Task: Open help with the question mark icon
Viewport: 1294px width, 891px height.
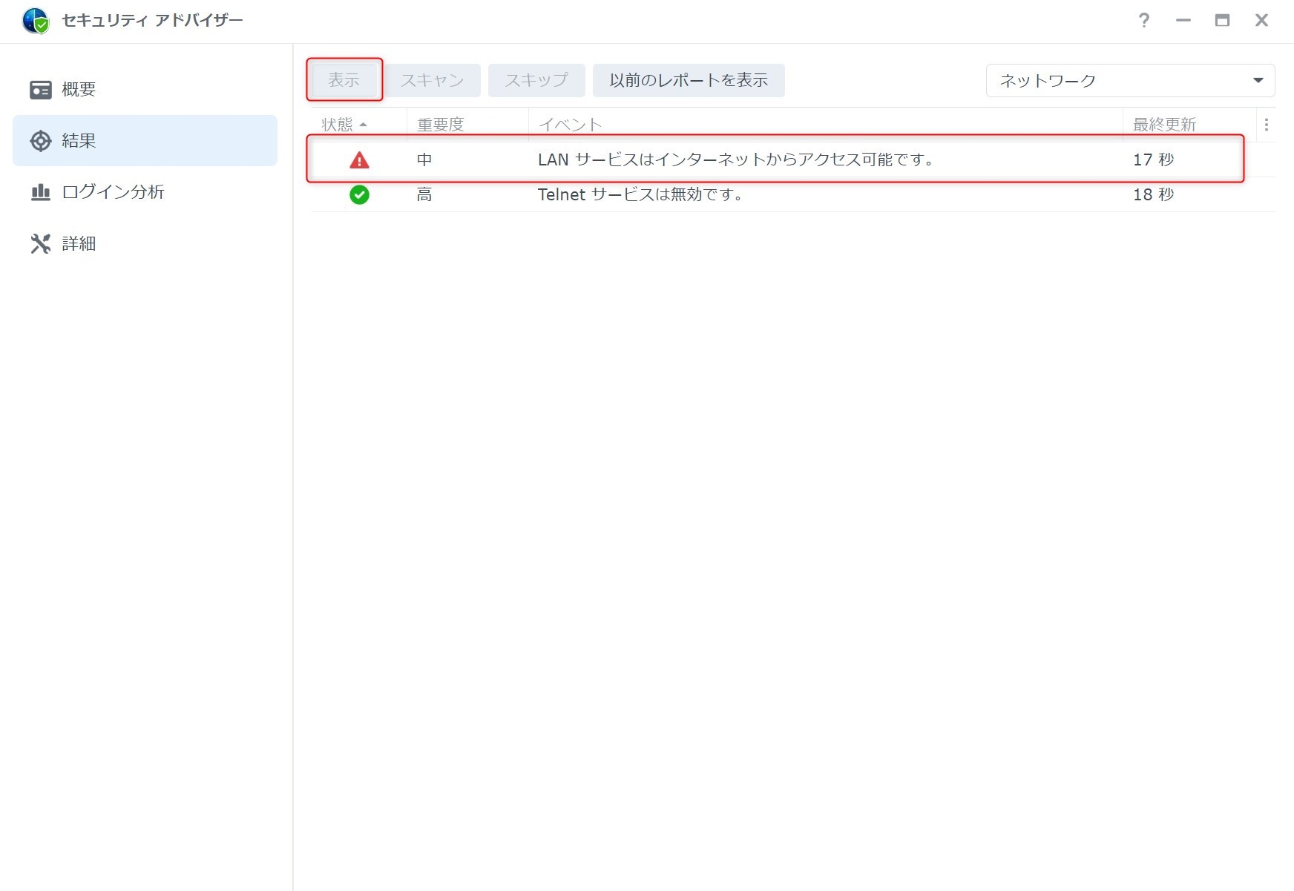Action: 1143,21
